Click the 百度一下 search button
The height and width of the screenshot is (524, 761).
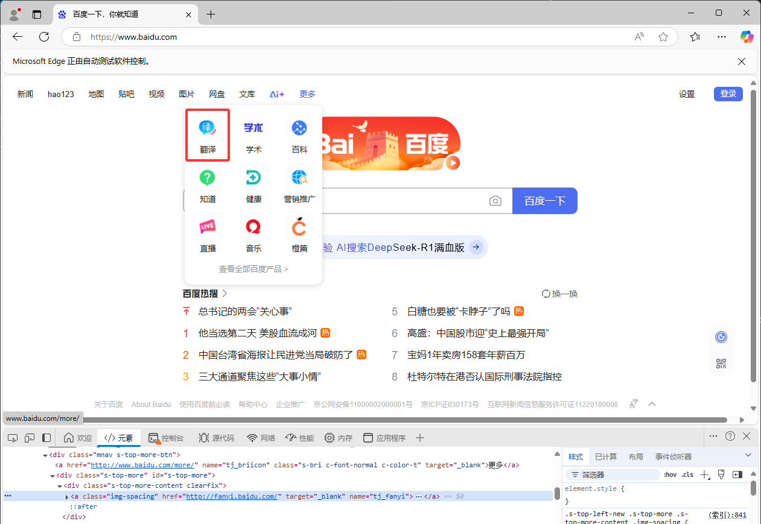(x=545, y=201)
